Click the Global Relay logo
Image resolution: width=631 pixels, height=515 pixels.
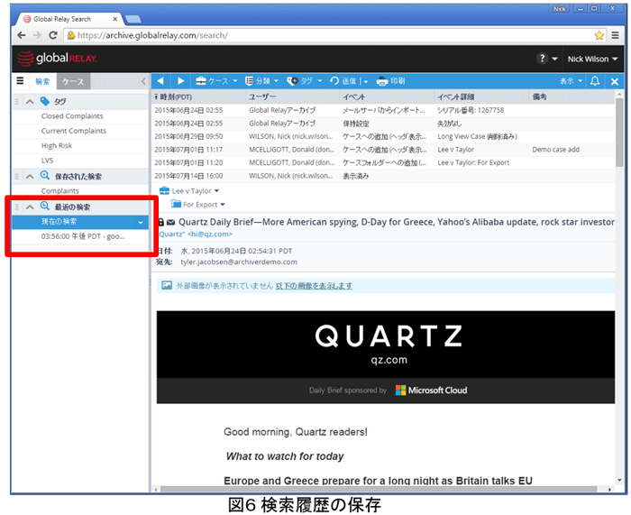(x=57, y=59)
